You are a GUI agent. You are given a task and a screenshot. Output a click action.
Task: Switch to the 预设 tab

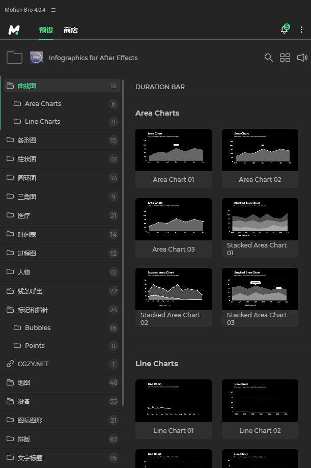tap(46, 30)
